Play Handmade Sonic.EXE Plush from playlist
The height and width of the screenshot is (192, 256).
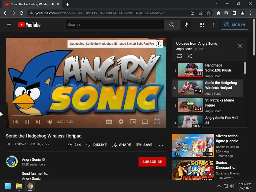(x=207, y=70)
